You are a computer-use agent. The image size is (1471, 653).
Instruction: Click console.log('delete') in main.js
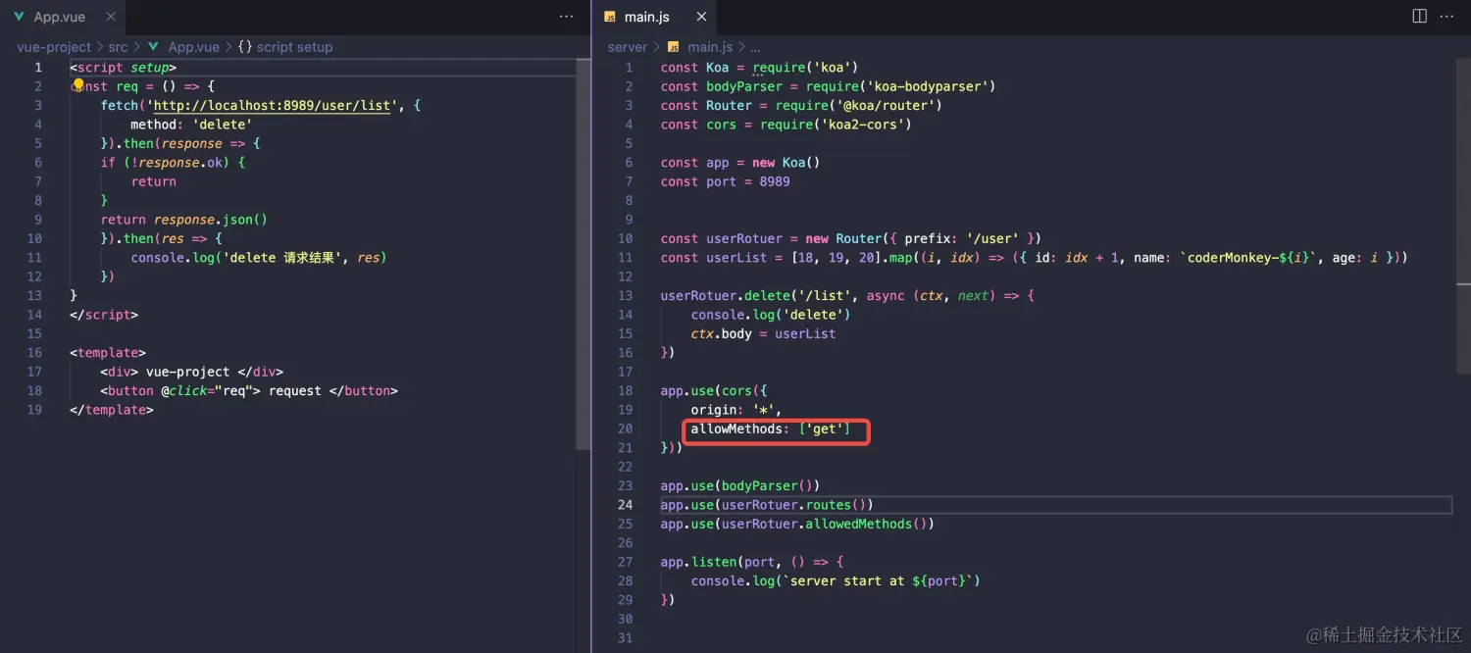tap(771, 315)
